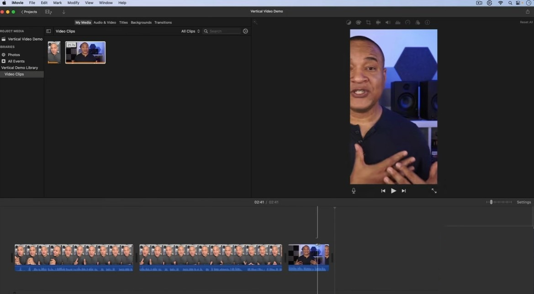Viewport: 534px width, 294px height.
Task: Switch to the Backgrounds tab
Action: [141, 22]
